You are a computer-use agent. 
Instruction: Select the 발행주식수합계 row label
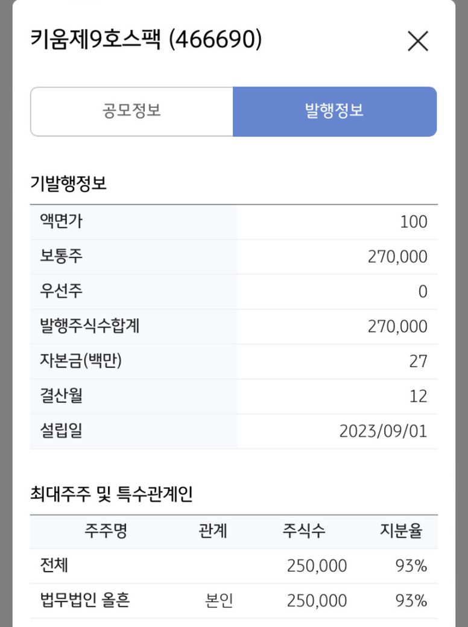[89, 327]
